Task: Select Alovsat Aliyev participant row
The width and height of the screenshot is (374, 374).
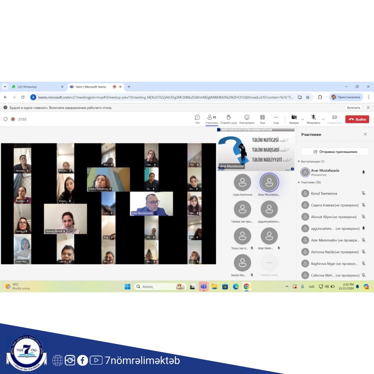Action: (x=333, y=217)
